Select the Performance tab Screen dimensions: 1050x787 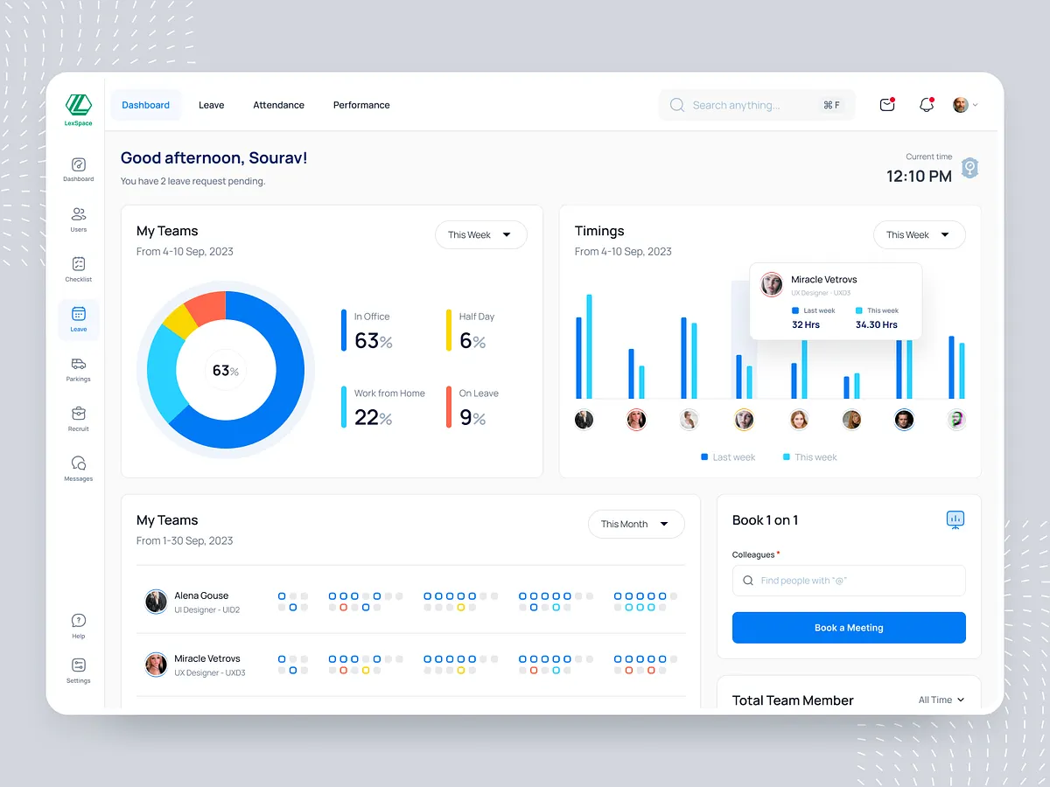pyautogui.click(x=360, y=105)
